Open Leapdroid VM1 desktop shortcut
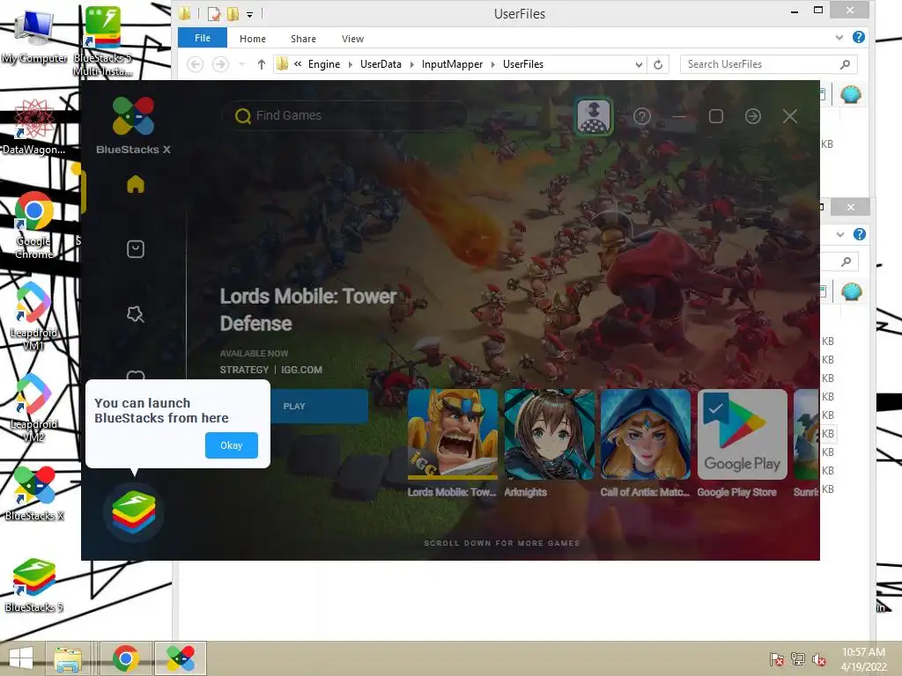Image resolution: width=902 pixels, height=676 pixels. (34, 316)
